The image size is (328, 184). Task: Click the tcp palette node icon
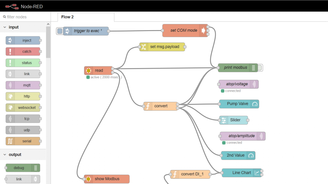[x=10, y=119]
